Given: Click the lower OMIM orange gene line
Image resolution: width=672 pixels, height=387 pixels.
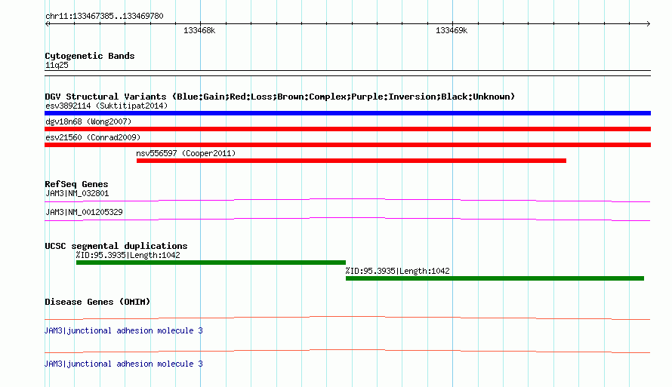Looking at the screenshot, I should (x=347, y=351).
